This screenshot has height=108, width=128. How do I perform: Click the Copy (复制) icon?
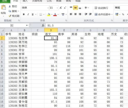point(10,11)
